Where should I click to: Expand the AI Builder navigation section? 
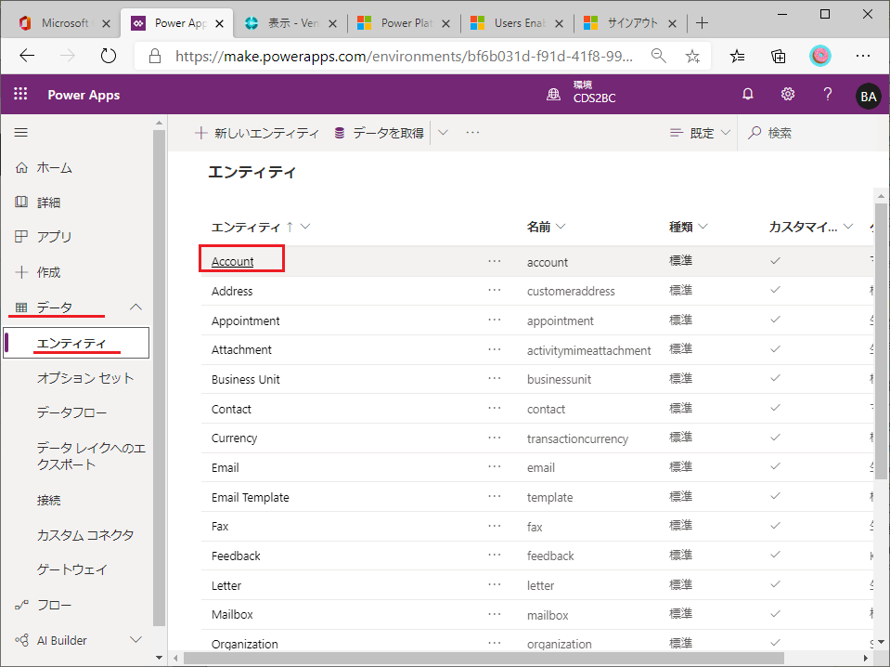(135, 639)
